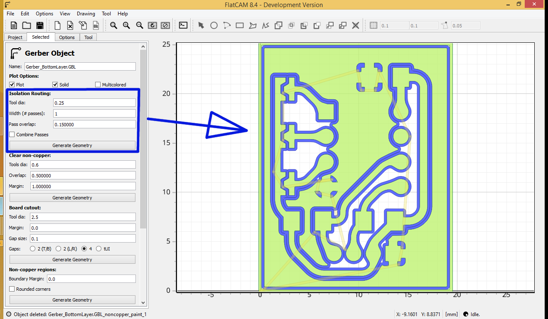Image resolution: width=548 pixels, height=319 pixels.
Task: Click the Zoom In magnifier icon
Action: pyautogui.click(x=126, y=25)
